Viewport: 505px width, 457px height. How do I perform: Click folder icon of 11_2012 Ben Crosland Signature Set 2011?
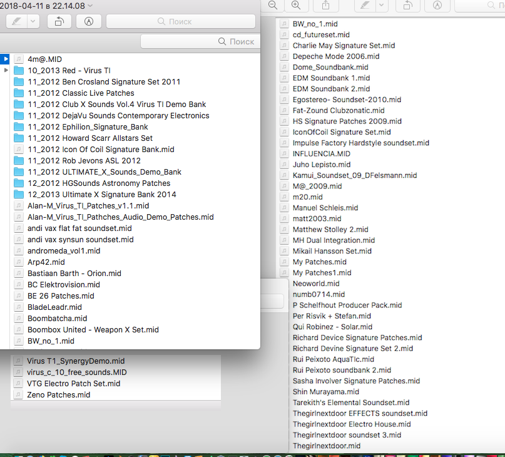(x=19, y=81)
